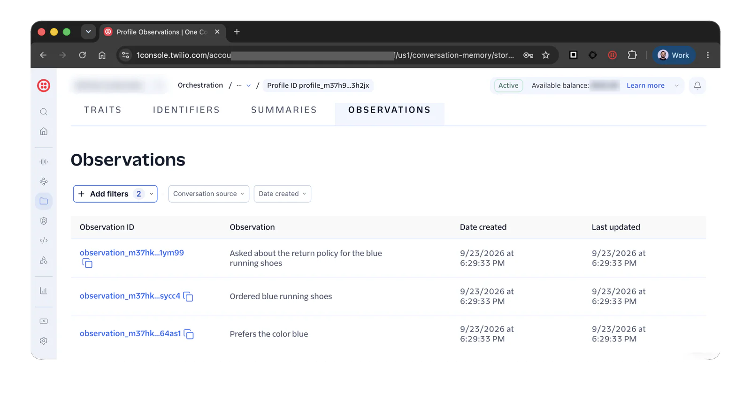751x400 pixels.
Task: Open observation_m37hk...sycc4 link
Action: click(x=130, y=296)
